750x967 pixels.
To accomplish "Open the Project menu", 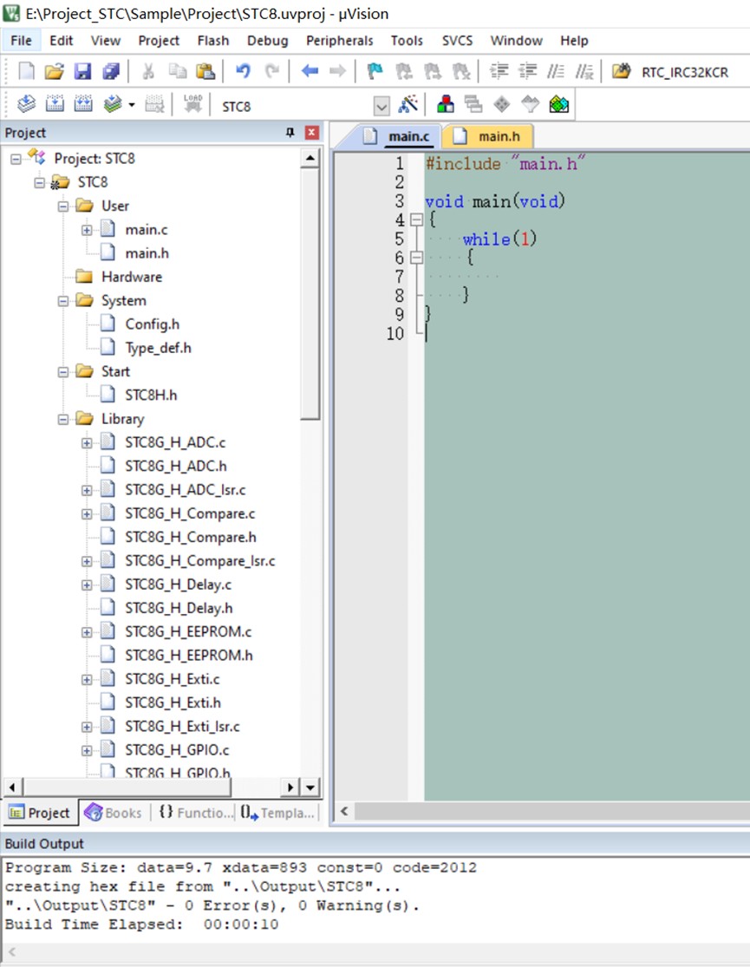I will pyautogui.click(x=159, y=41).
